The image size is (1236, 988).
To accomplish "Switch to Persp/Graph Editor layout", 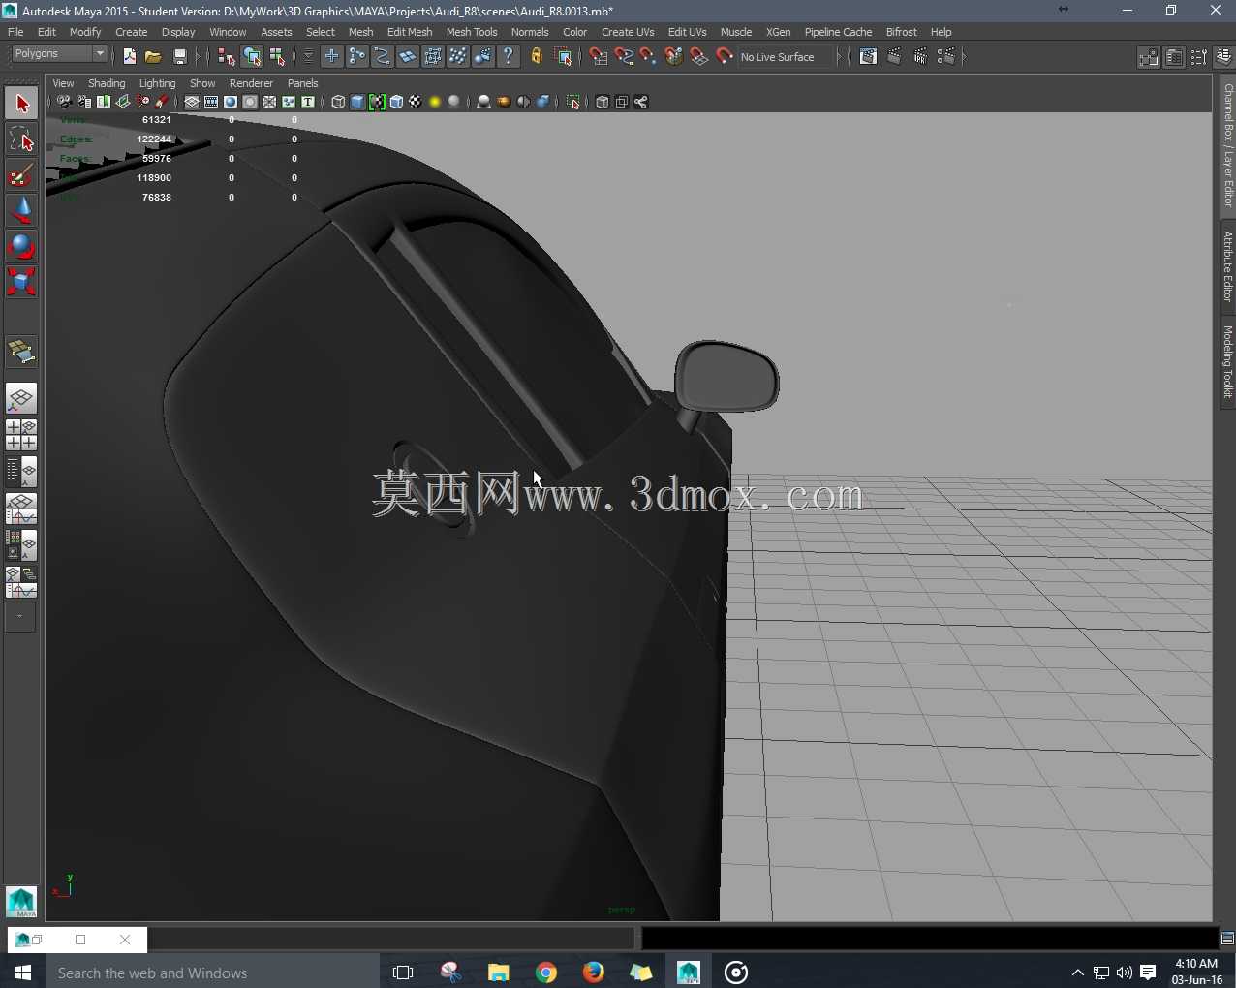I will point(21,509).
